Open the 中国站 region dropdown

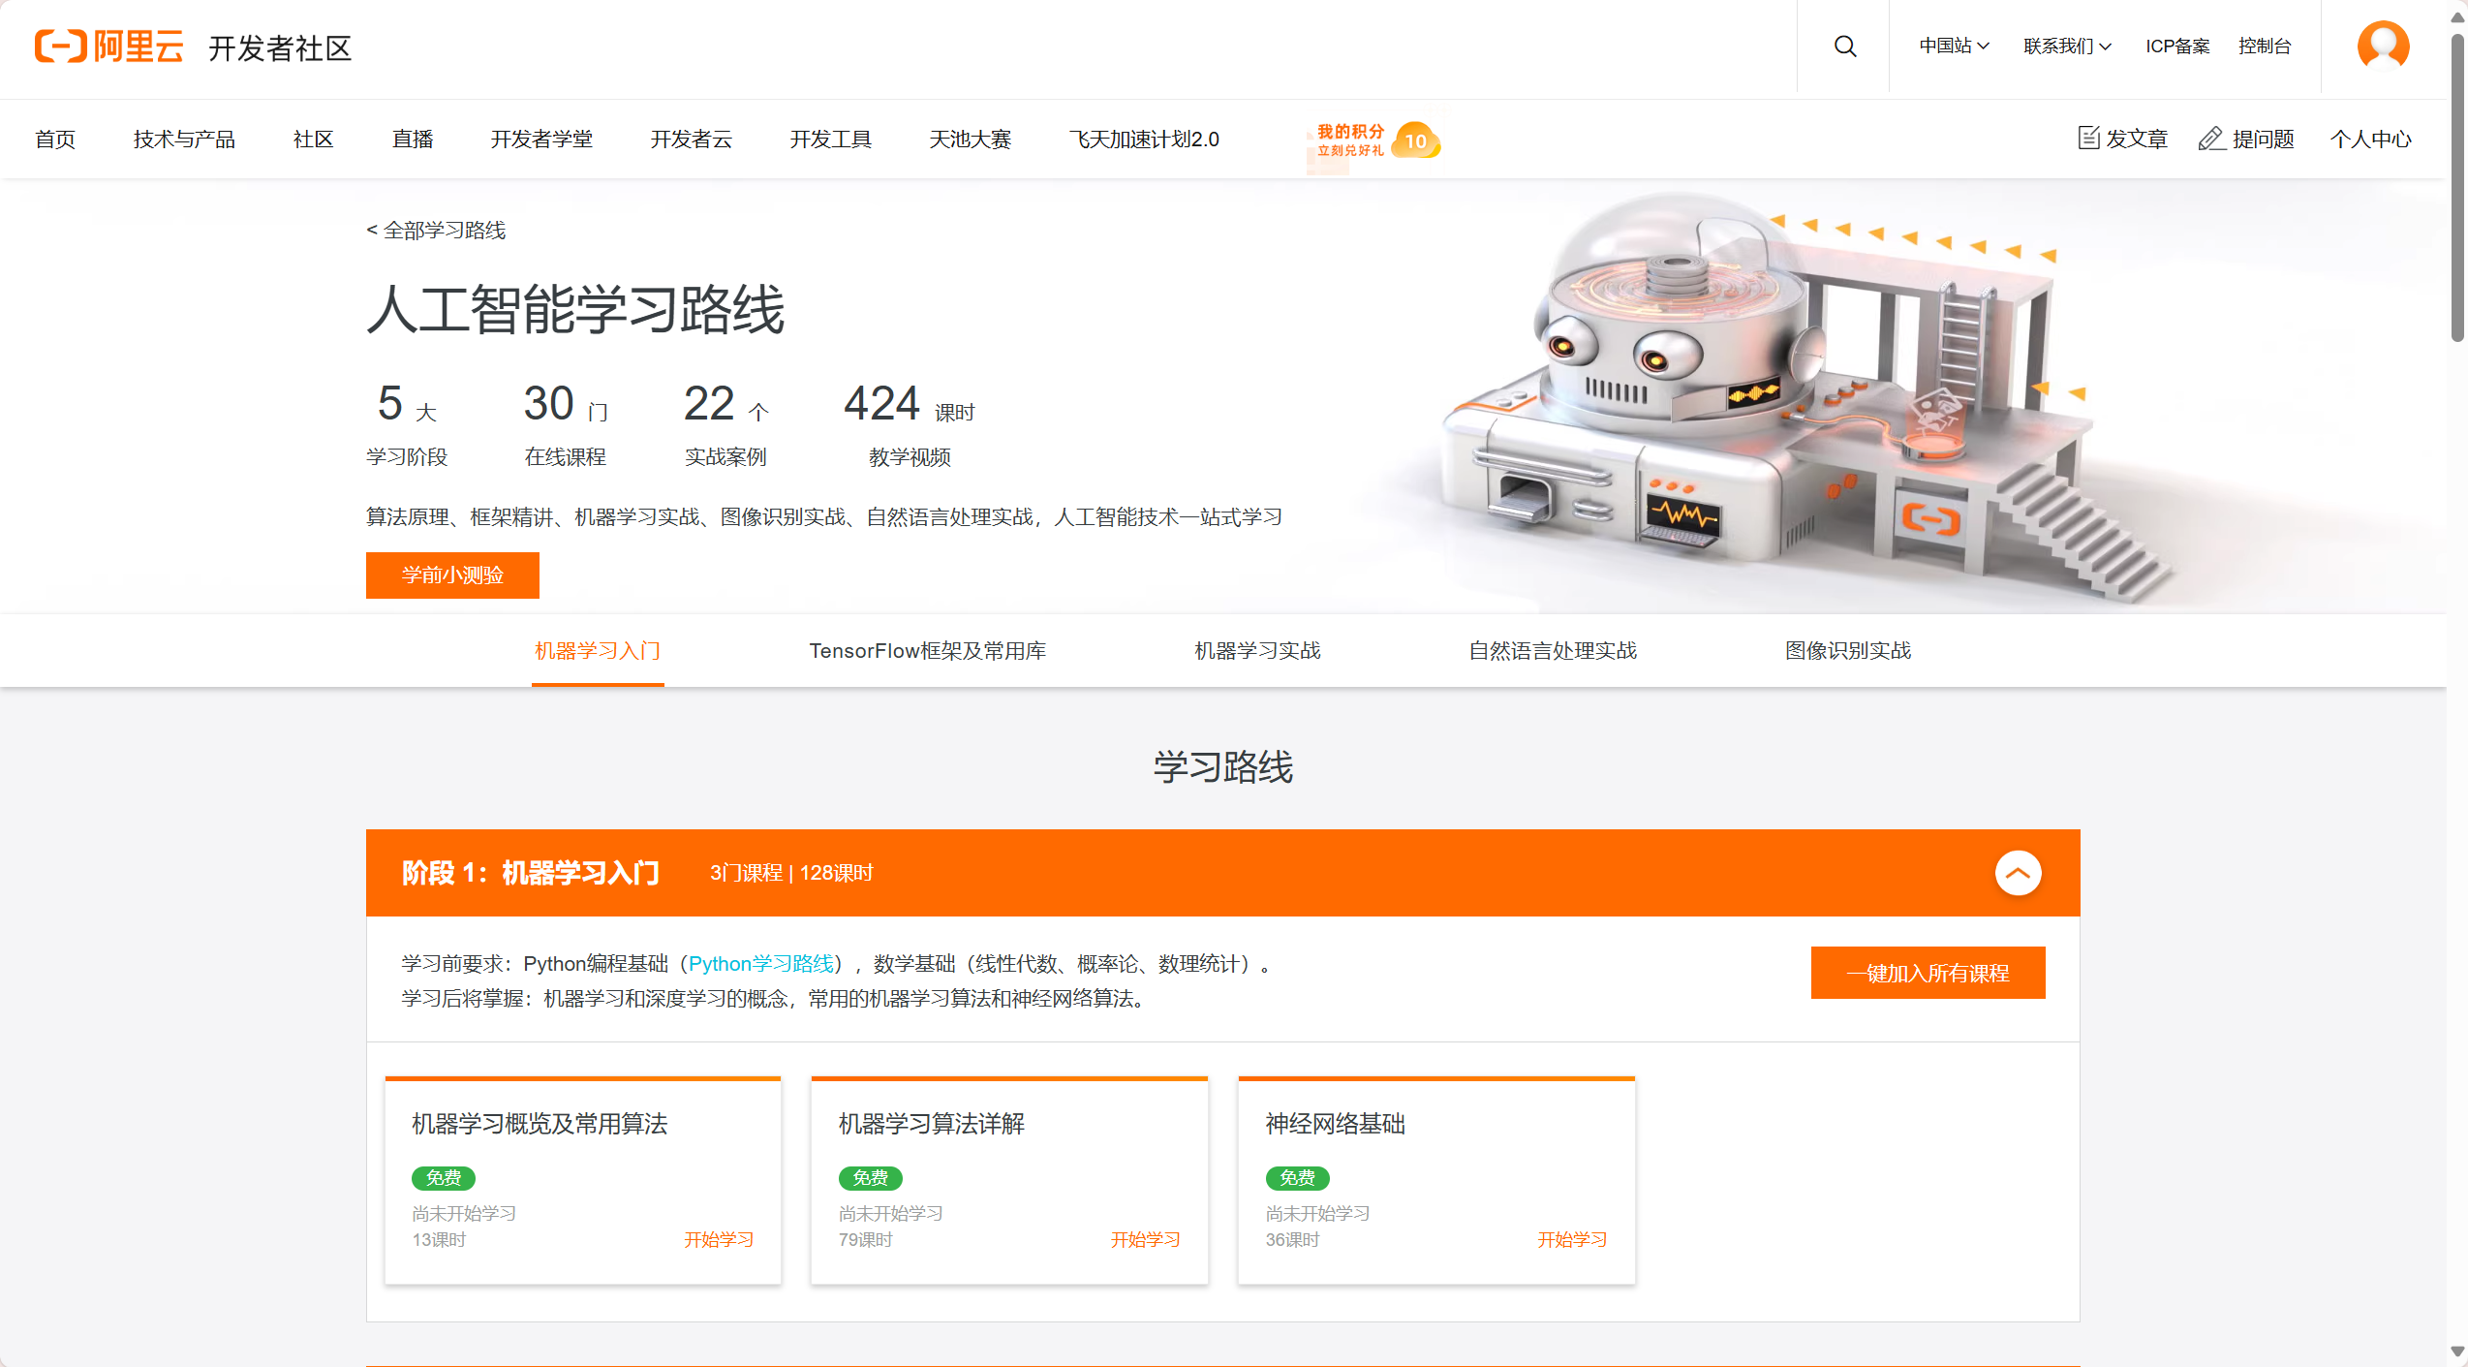click(x=1953, y=46)
